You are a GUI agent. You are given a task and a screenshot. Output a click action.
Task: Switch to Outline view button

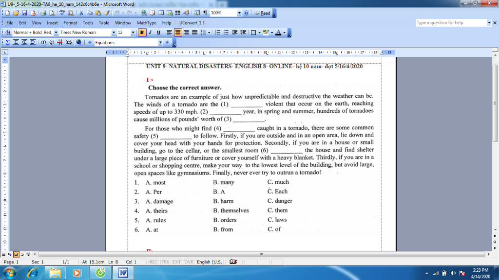[22, 254]
